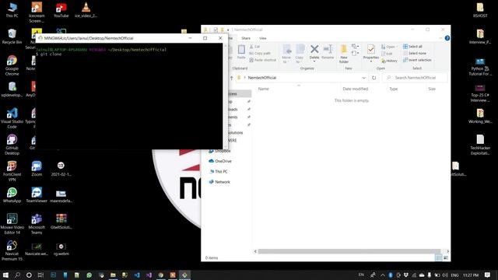This screenshot has height=280, width=498.
Task: Click Invert selection in the ribbon
Action: [x=417, y=60]
